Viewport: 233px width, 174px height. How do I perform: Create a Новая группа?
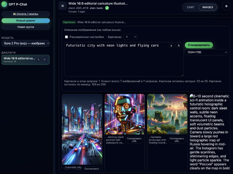(25, 27)
